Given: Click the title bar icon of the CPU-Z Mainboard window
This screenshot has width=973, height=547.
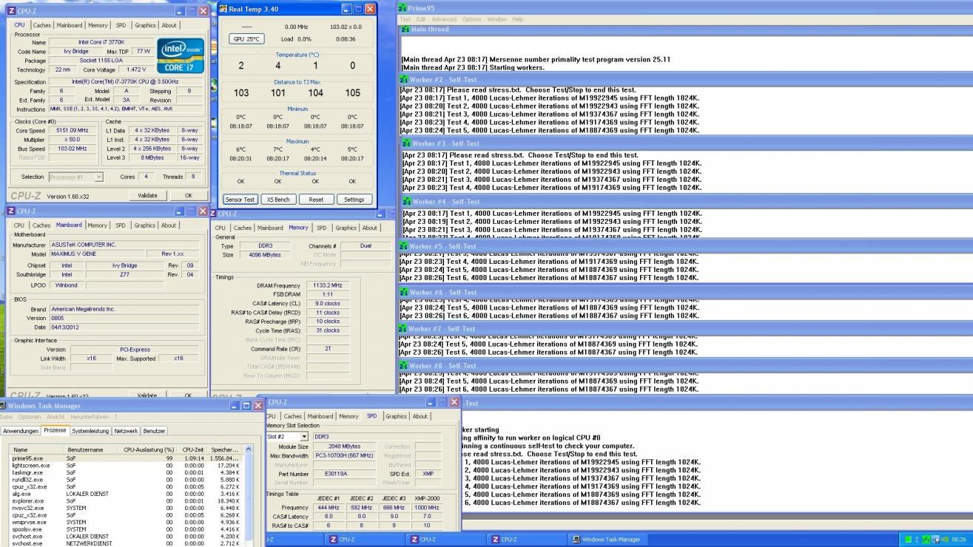Looking at the screenshot, I should (x=10, y=211).
